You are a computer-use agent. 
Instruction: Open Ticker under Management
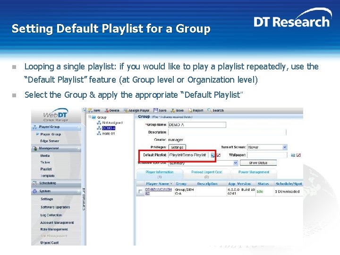click(45, 162)
